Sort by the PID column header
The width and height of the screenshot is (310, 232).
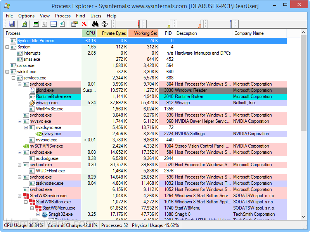coord(166,33)
